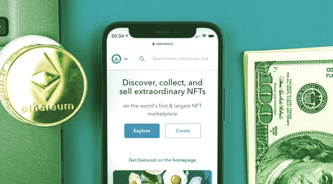Click the Discover, collect, and sell heading
The width and height of the screenshot is (333, 184).
tap(162, 87)
